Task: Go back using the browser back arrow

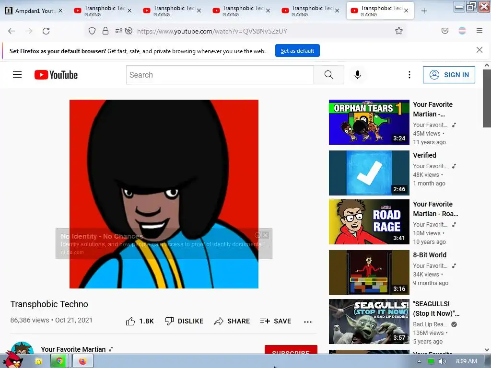Action: coord(12,31)
